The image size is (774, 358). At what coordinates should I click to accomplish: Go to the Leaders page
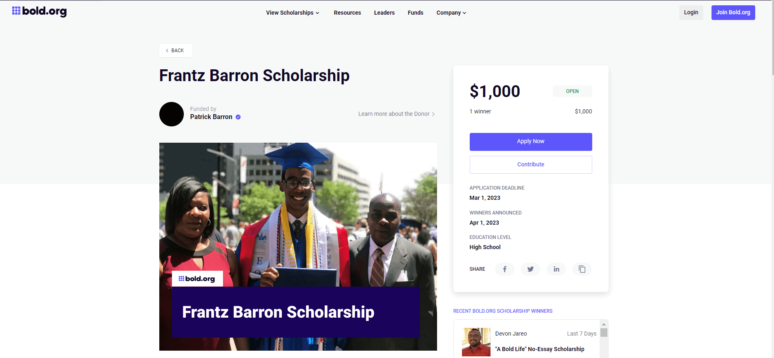click(x=384, y=13)
